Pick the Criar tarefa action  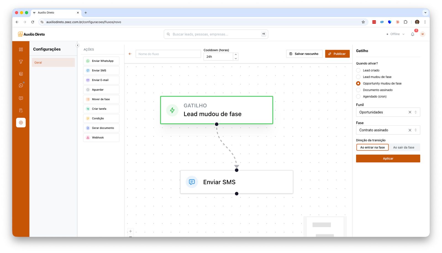point(101,109)
